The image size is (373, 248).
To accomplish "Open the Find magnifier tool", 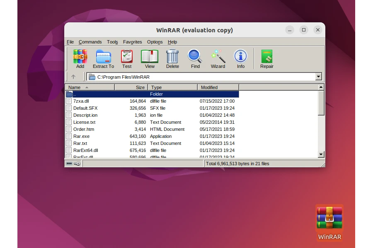I will [195, 58].
